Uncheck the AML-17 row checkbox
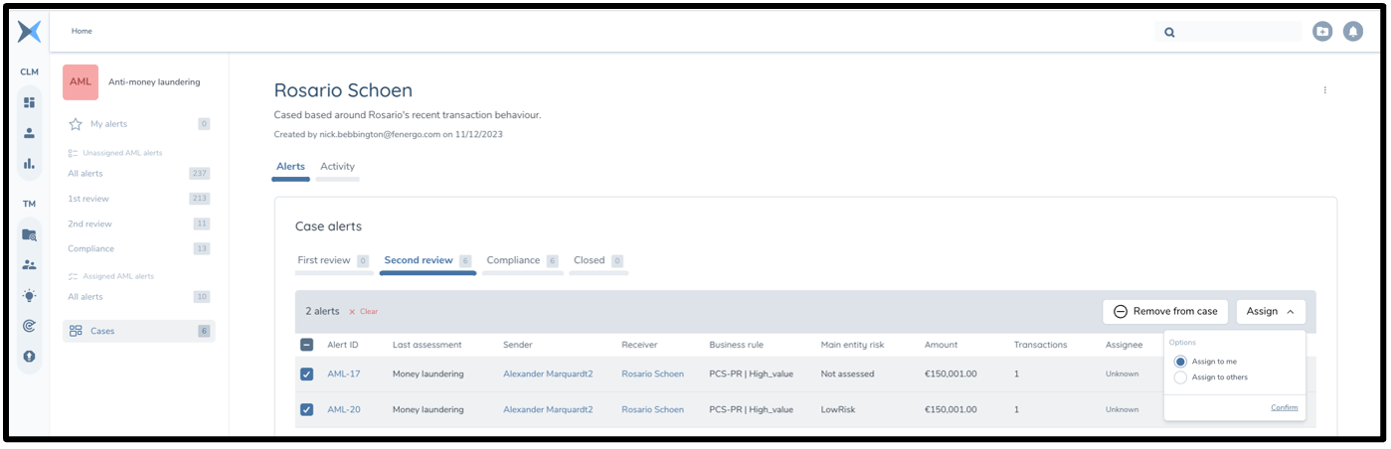Screen dimensions: 1391x449 pos(306,374)
